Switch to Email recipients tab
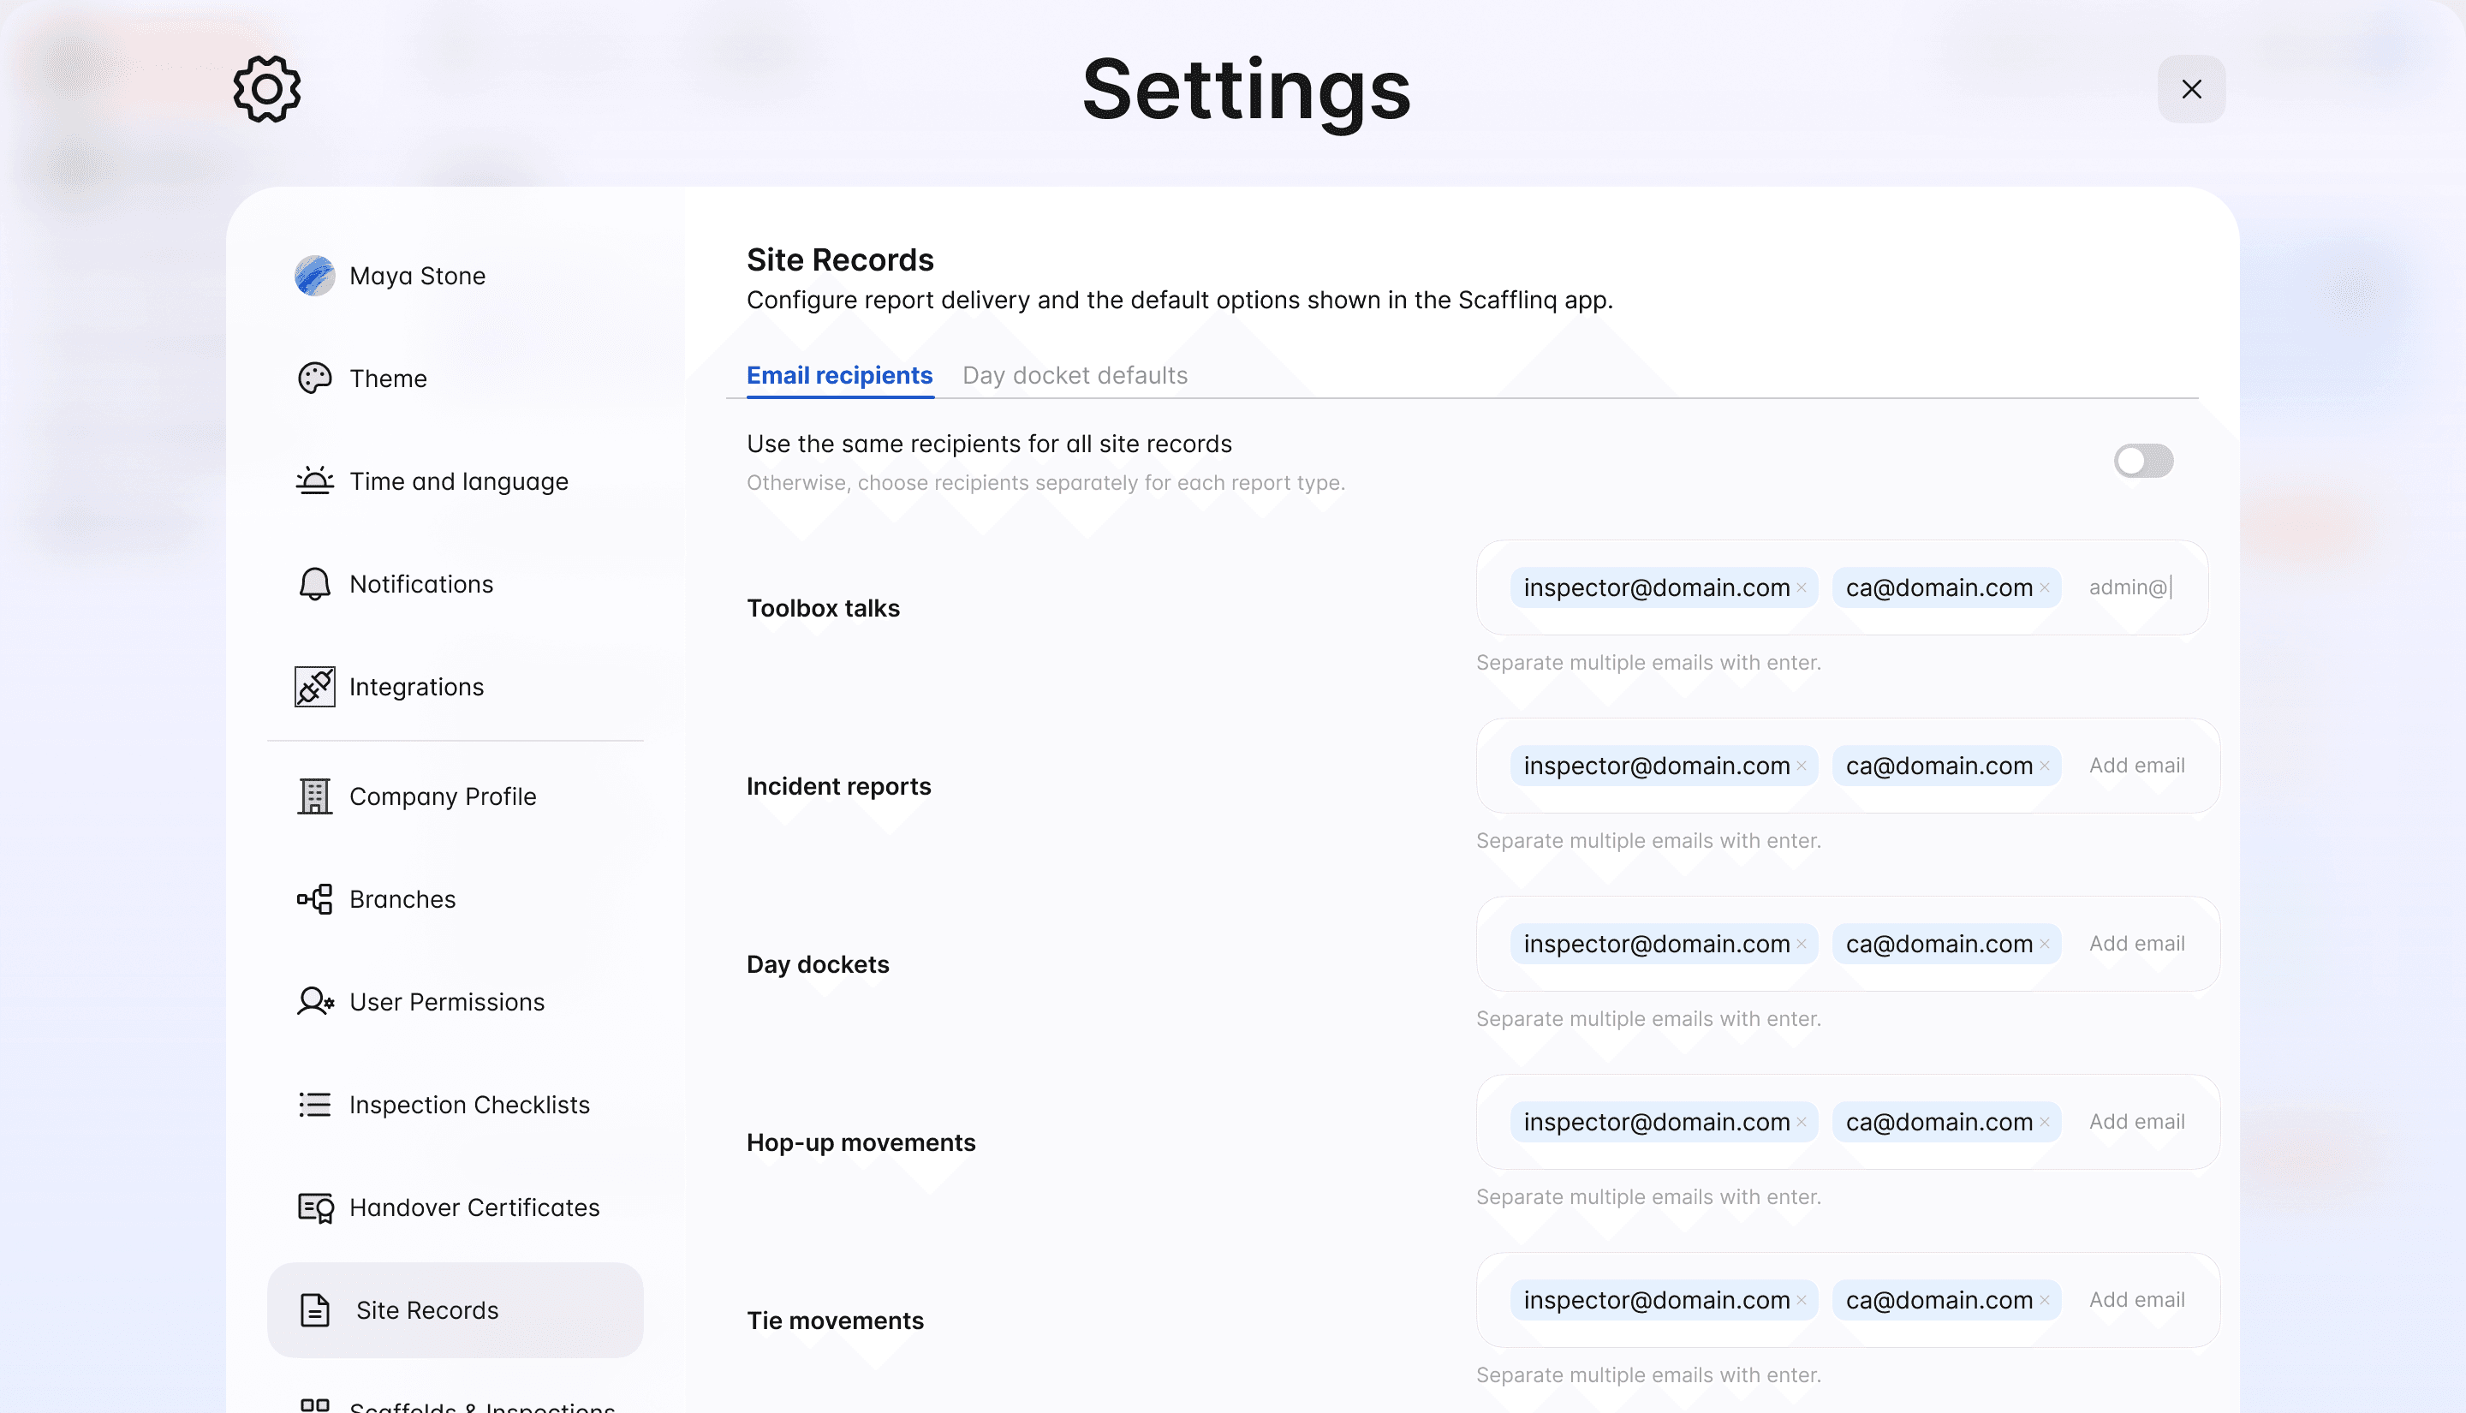This screenshot has width=2466, height=1413. [x=839, y=376]
